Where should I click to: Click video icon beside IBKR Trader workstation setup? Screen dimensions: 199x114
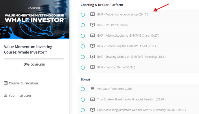pyautogui.click(x=92, y=14)
